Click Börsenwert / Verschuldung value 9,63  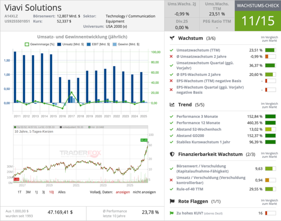click(x=259, y=169)
